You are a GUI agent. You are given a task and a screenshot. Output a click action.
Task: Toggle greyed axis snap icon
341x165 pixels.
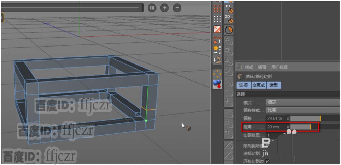(x=229, y=81)
